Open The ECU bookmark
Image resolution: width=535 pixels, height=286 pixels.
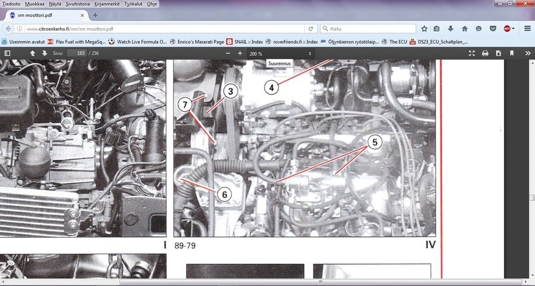click(394, 42)
